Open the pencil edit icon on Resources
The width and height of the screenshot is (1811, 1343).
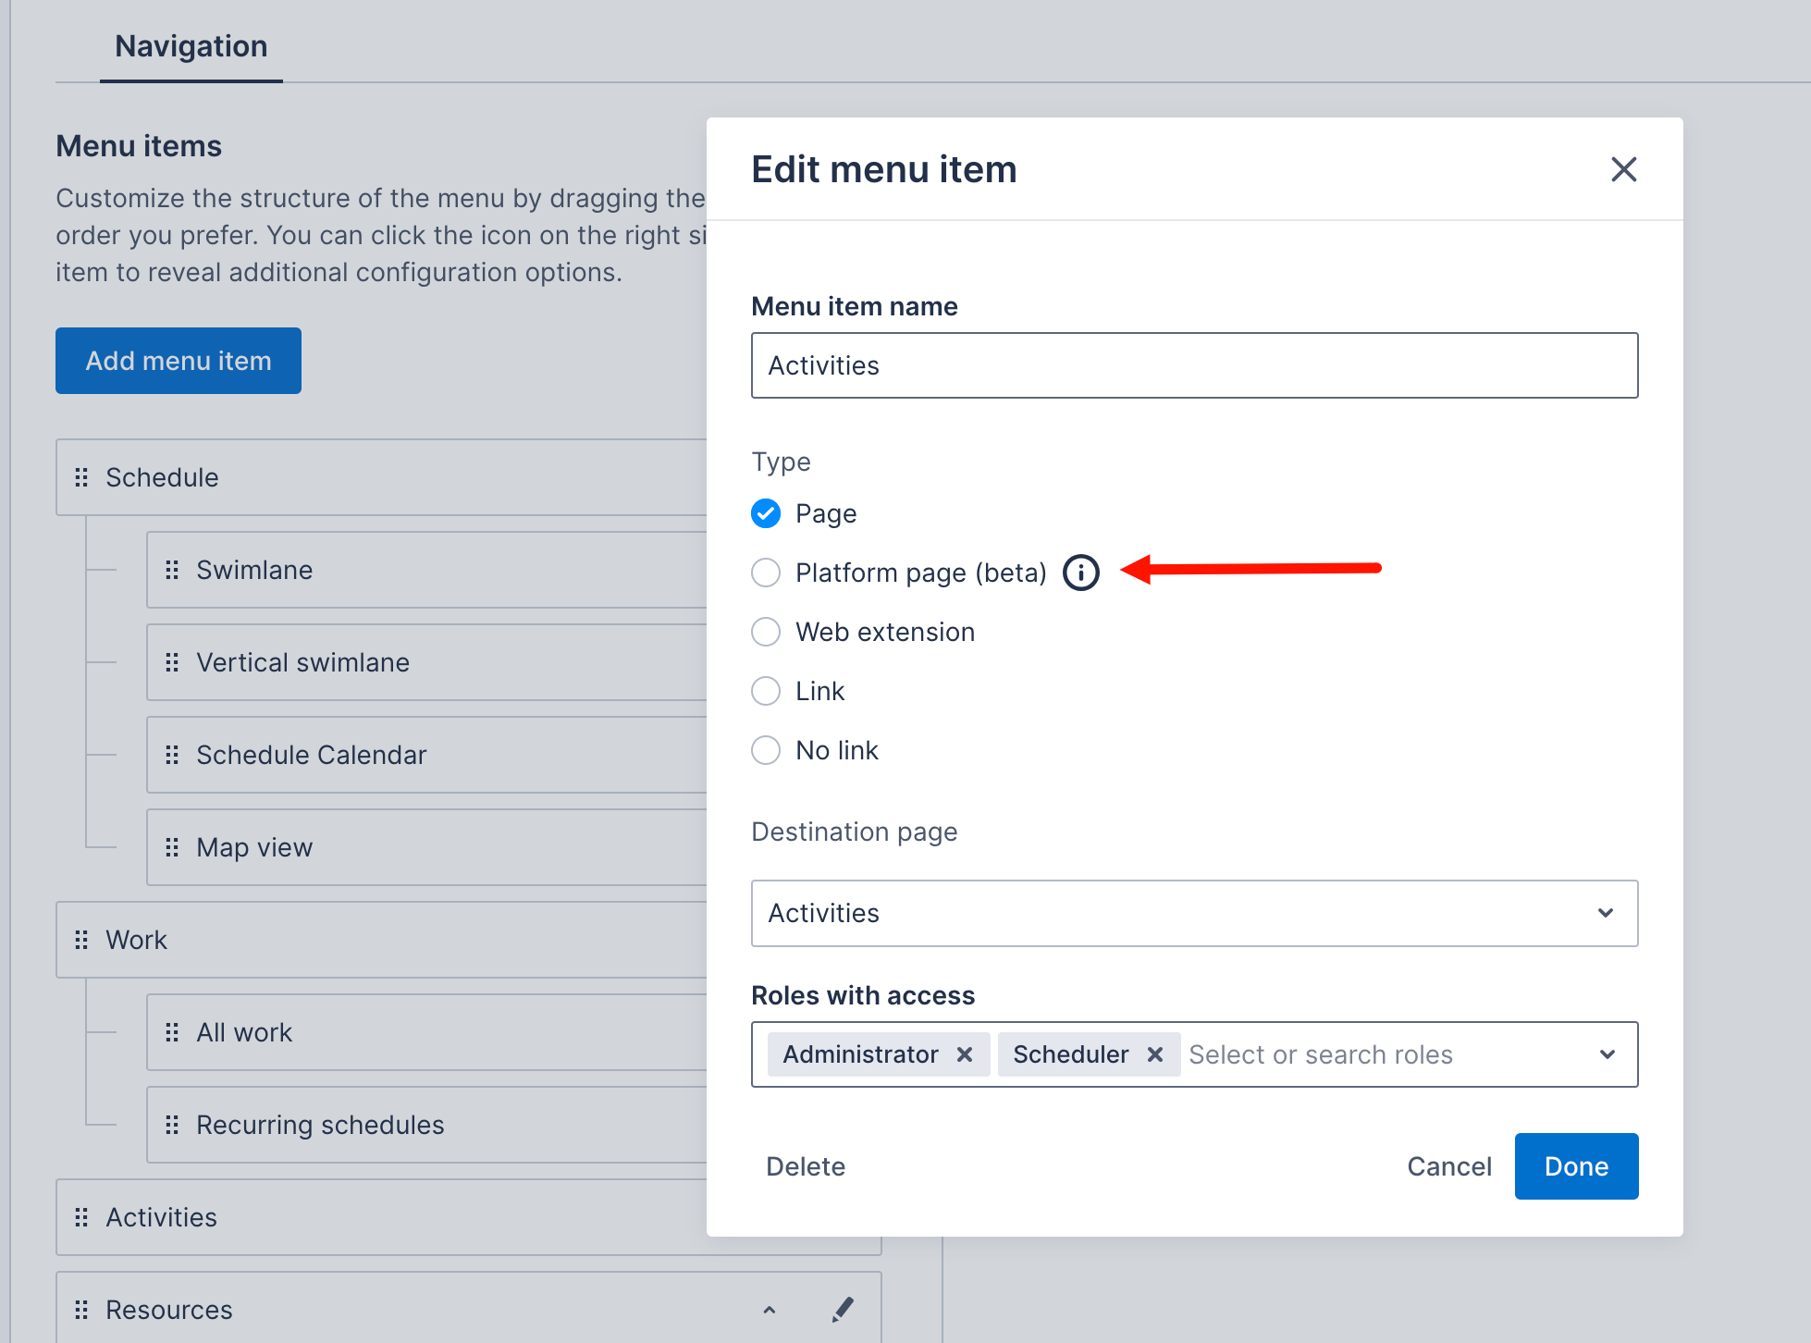click(x=843, y=1309)
